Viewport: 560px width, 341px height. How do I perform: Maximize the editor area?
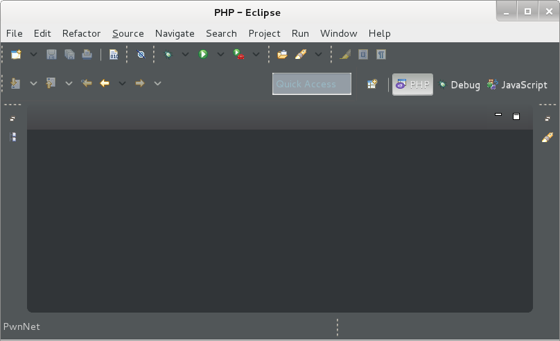click(516, 116)
